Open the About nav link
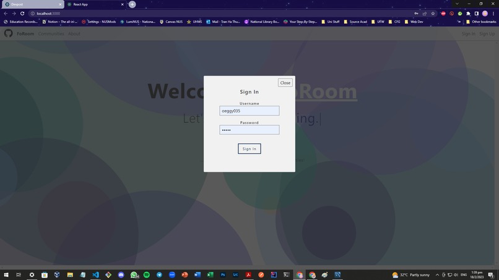Viewport: 499px width, 280px height. coord(74,34)
